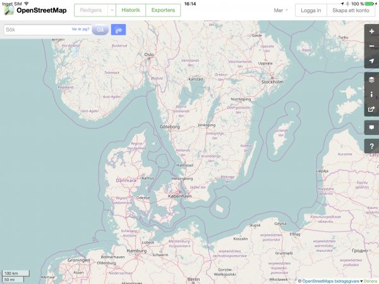Click the 'Var är jag?' link
Screen dimensions: 379x284
[80, 29]
